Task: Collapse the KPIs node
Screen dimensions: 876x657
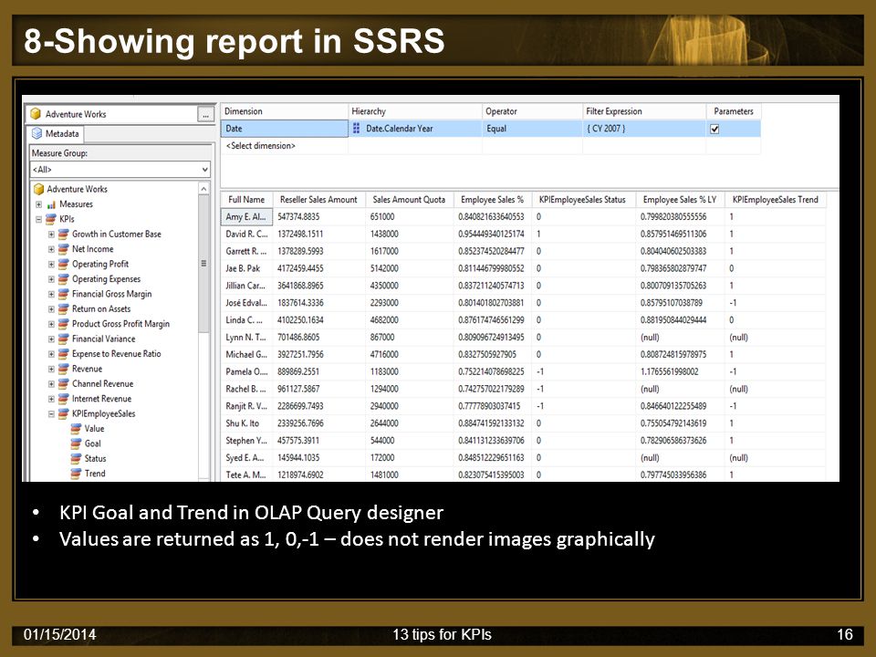Action: coord(39,220)
